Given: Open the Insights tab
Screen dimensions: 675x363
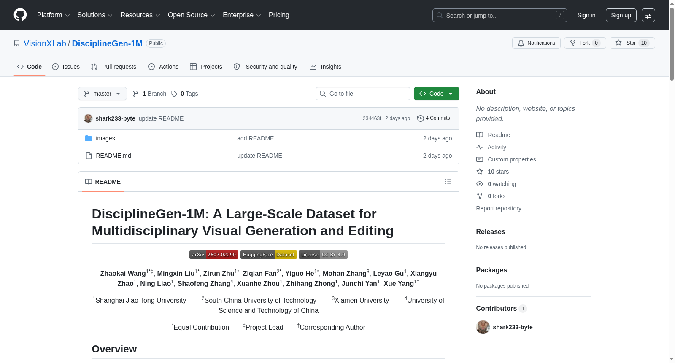Looking at the screenshot, I should [325, 67].
